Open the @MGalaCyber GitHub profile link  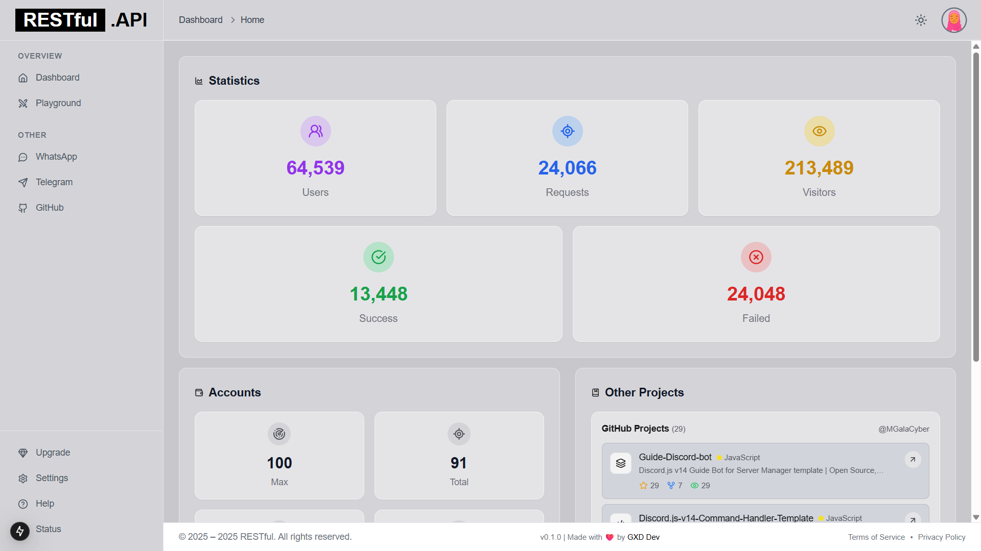coord(903,429)
